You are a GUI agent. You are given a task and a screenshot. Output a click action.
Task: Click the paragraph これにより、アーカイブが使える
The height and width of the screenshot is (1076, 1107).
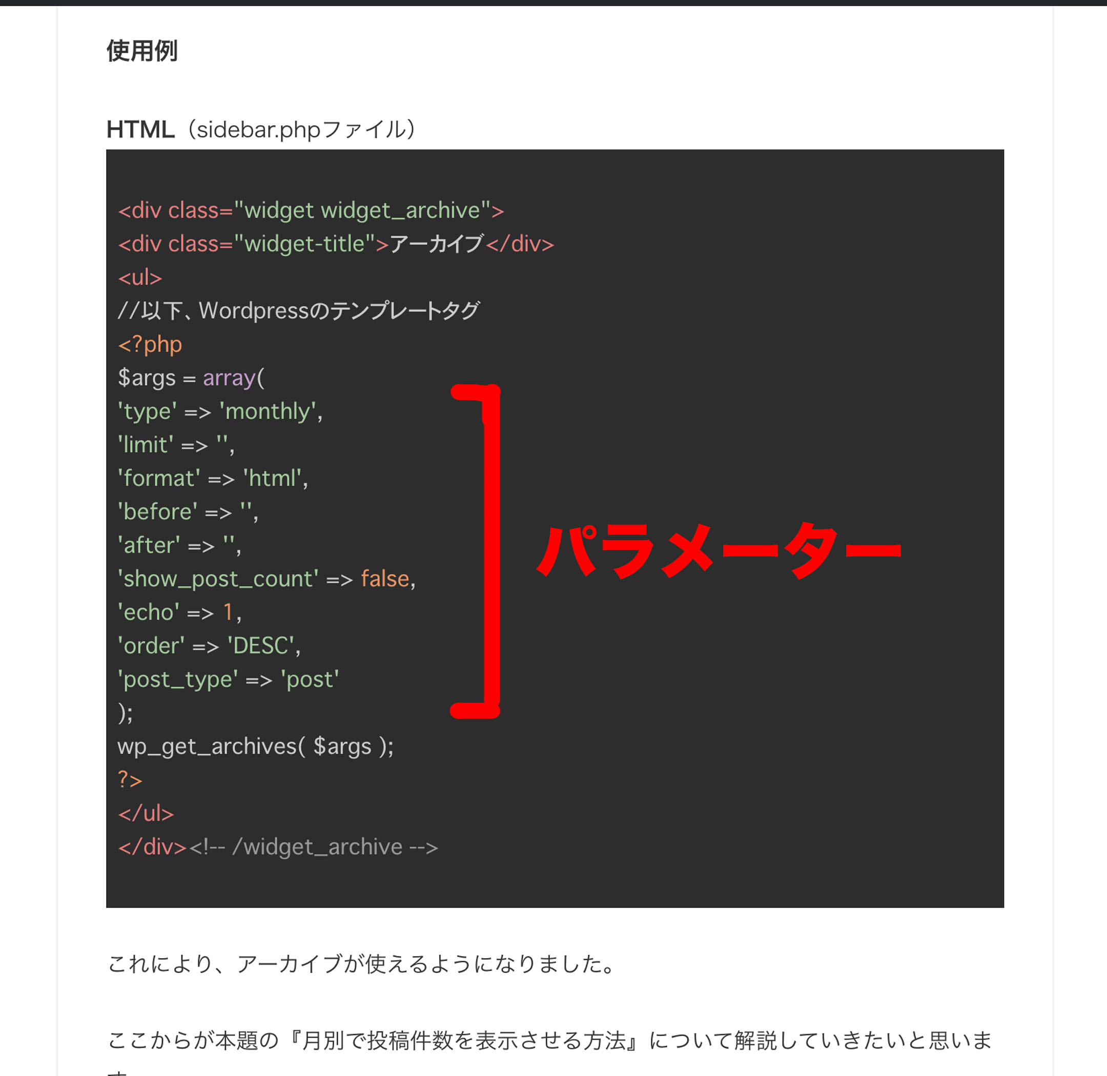[362, 964]
